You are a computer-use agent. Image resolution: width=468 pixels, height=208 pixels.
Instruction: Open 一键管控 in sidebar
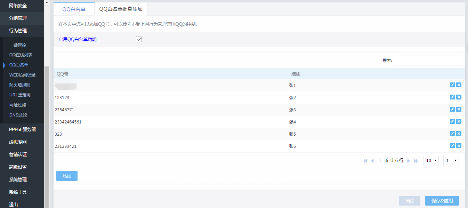pyautogui.click(x=18, y=45)
